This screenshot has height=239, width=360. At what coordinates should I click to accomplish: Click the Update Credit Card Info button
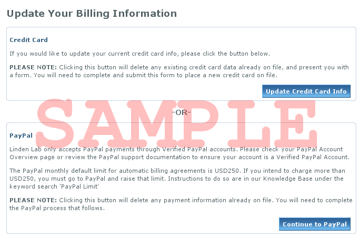pyautogui.click(x=306, y=91)
